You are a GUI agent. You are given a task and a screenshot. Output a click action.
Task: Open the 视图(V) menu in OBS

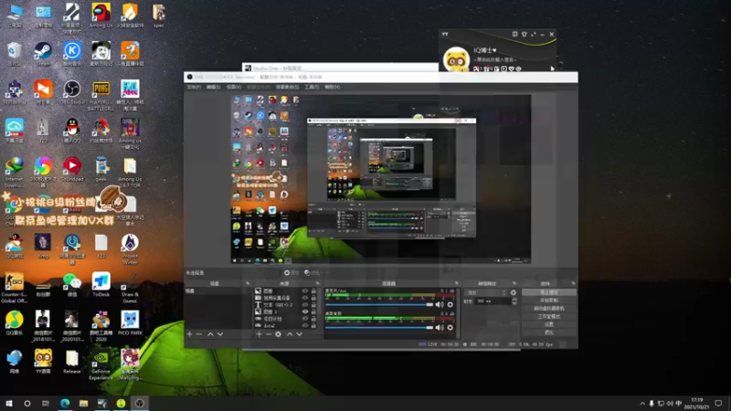pyautogui.click(x=234, y=87)
